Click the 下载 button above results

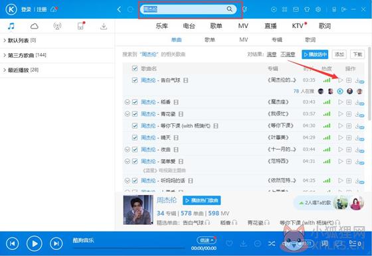(357, 54)
